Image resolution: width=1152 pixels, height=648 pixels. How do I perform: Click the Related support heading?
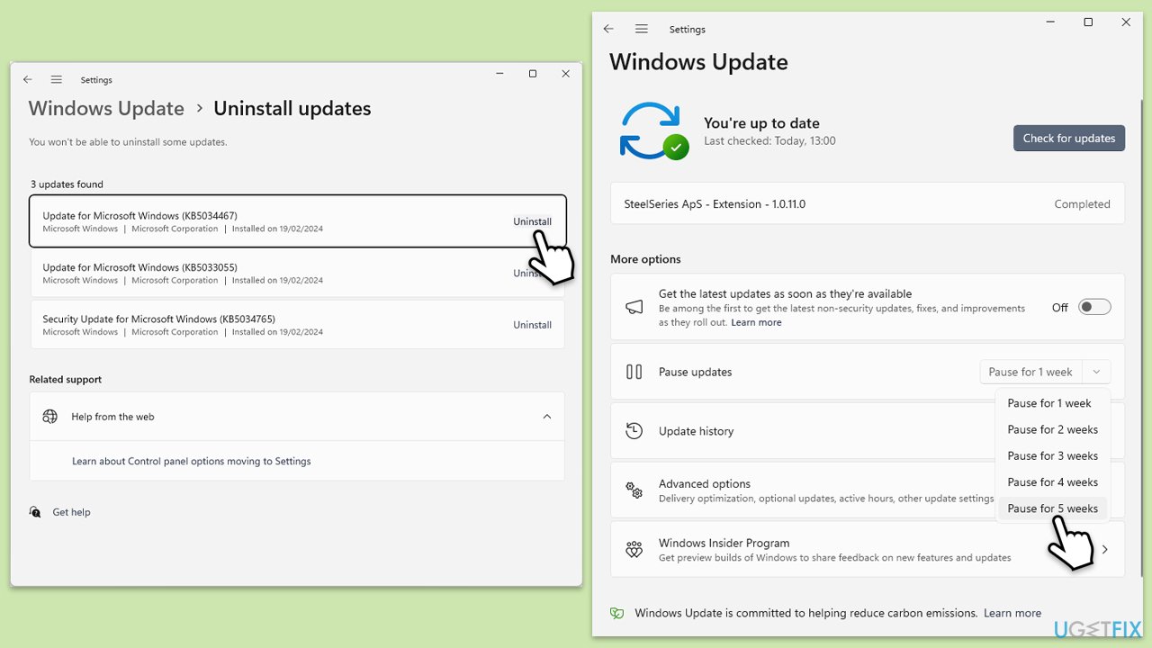coord(66,380)
